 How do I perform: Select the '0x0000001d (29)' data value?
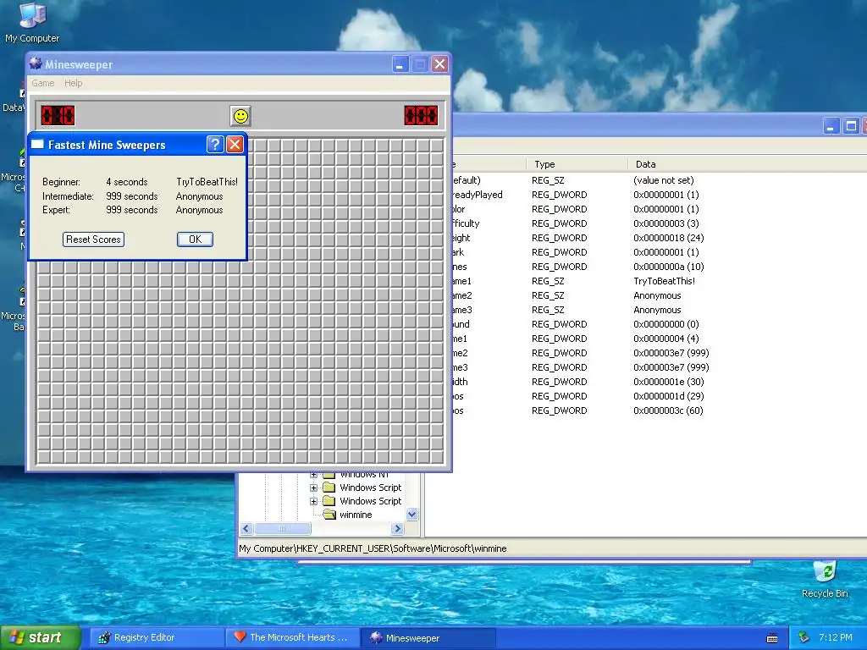(669, 396)
